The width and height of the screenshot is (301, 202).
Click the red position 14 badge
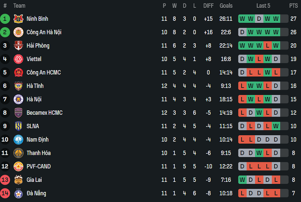[5, 193]
